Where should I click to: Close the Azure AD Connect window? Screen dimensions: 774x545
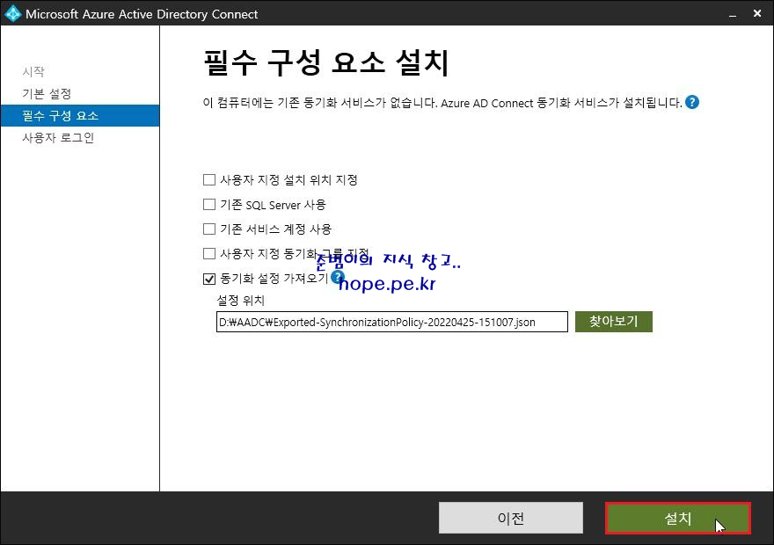[x=757, y=14]
